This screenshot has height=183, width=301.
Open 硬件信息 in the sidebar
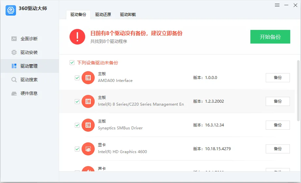[x=30, y=93]
